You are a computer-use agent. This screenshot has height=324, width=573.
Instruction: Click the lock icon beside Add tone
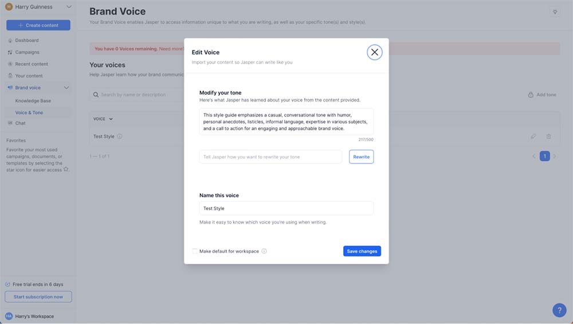[x=531, y=95]
